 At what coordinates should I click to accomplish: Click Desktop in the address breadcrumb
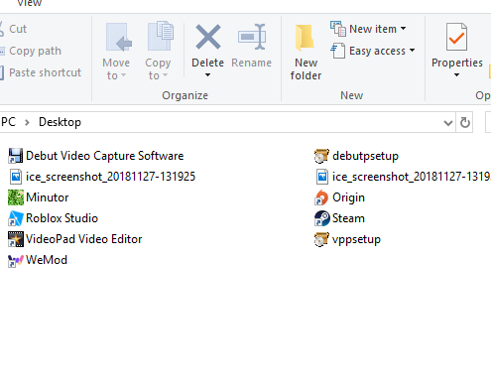[60, 122]
